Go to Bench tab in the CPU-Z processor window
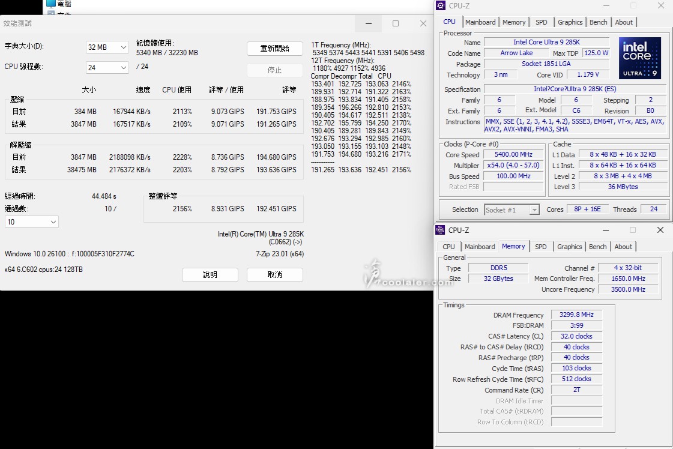Viewport: 673px width, 449px height. click(598, 22)
